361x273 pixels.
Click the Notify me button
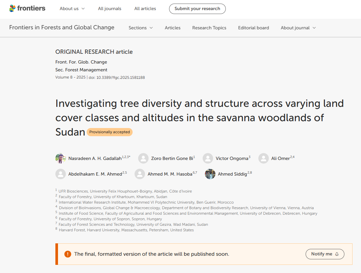click(325, 254)
